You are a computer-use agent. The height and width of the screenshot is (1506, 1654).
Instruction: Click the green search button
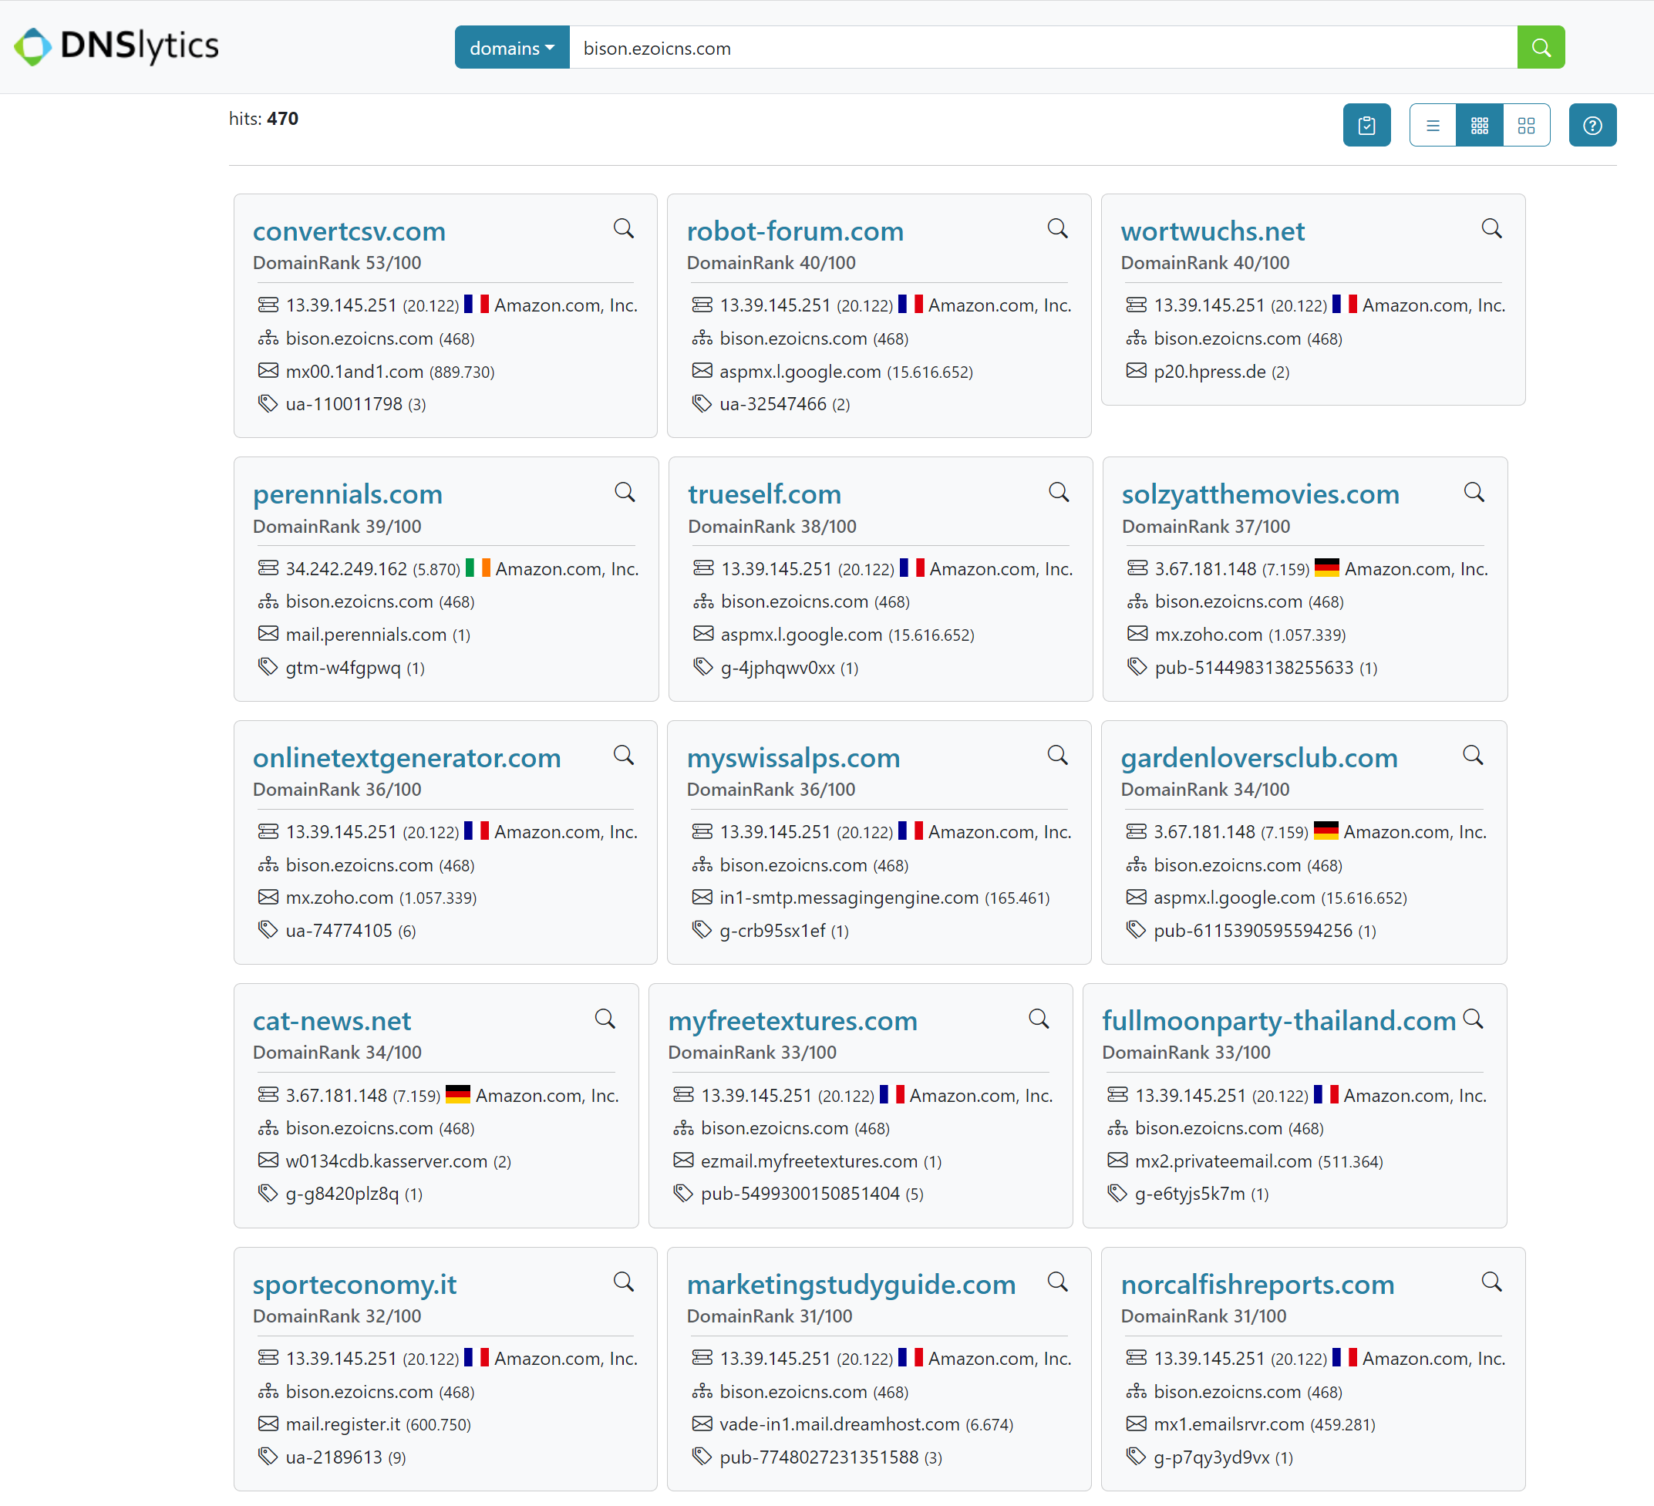pos(1541,48)
